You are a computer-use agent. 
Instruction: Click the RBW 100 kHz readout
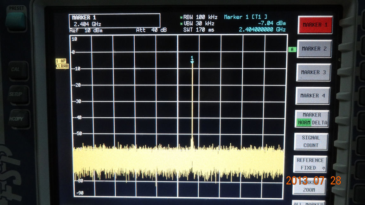point(199,17)
